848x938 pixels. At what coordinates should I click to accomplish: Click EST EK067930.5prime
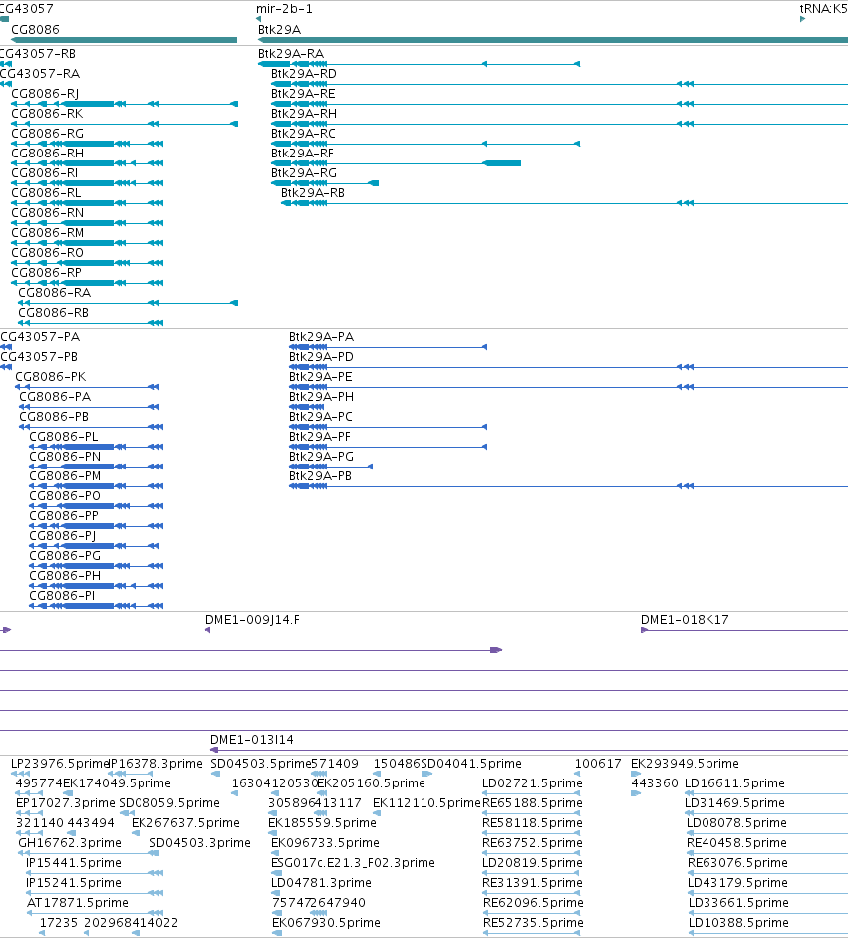(x=326, y=922)
